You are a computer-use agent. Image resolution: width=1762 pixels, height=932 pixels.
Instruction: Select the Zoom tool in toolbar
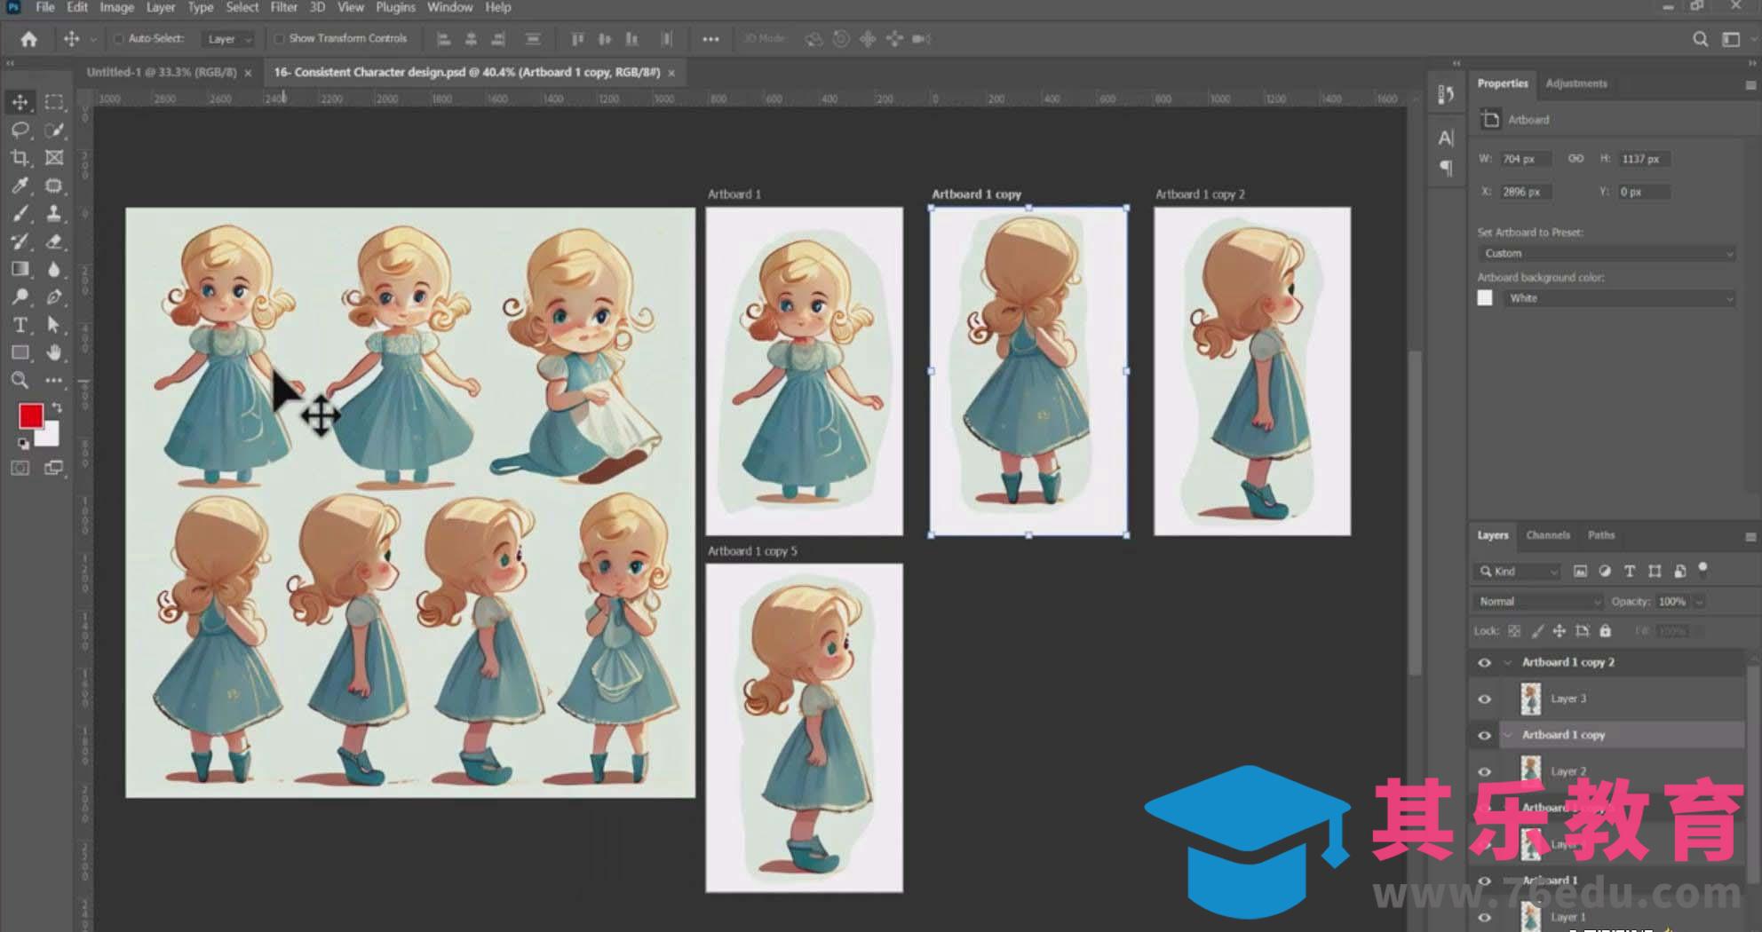20,381
